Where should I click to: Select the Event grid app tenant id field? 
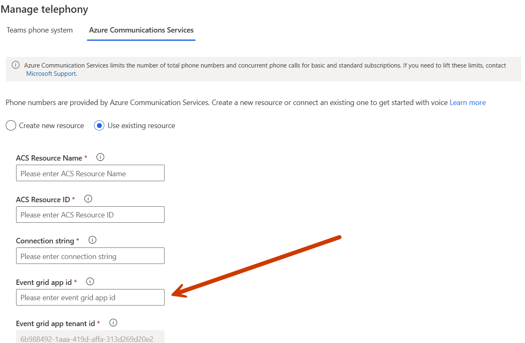(90, 337)
